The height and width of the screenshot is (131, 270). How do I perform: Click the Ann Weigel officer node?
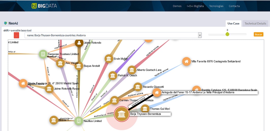tap(60, 63)
